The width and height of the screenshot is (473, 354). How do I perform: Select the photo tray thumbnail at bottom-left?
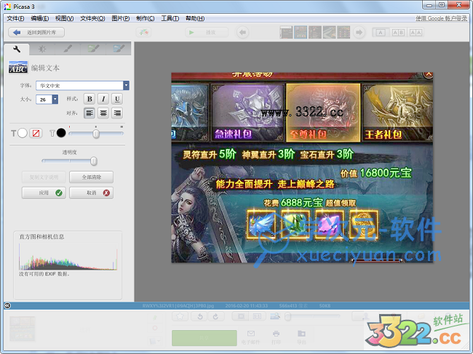(22, 329)
